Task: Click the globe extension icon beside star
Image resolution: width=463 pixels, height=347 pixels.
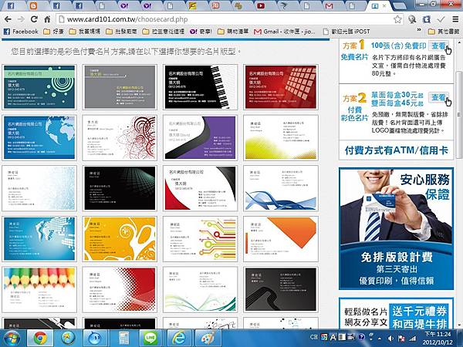Action: pos(412,19)
